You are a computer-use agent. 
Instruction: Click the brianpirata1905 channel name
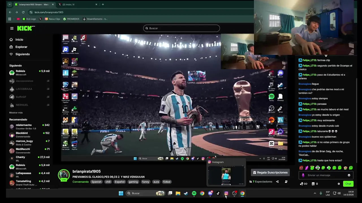point(87,171)
